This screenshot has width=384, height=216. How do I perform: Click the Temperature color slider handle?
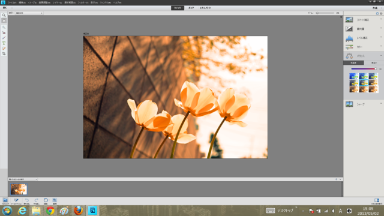[x=376, y=69]
